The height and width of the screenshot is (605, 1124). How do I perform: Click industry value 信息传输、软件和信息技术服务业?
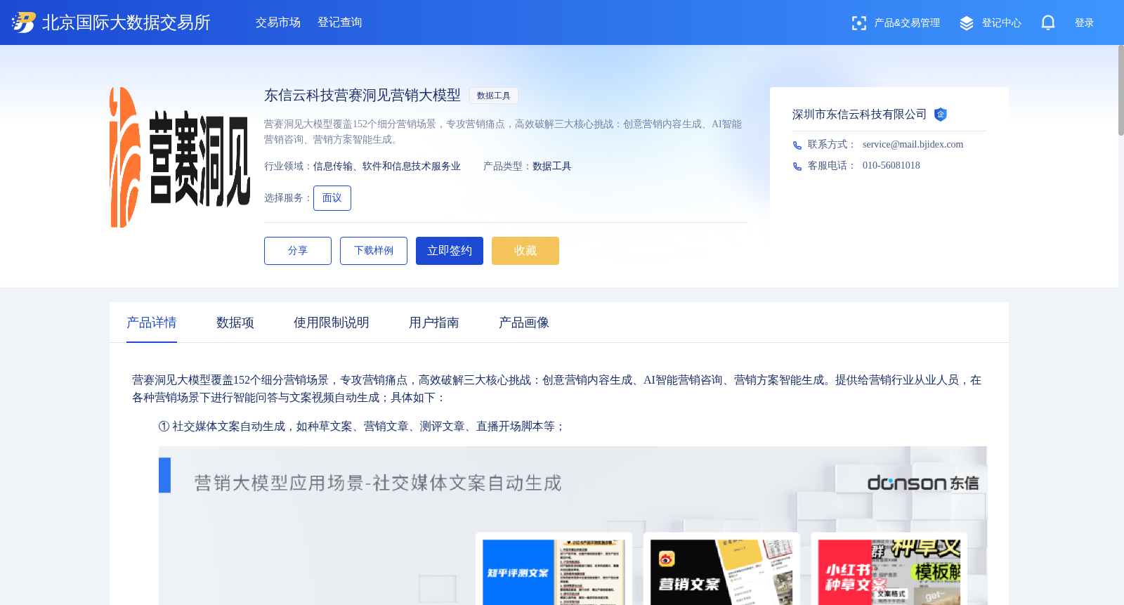click(x=387, y=167)
